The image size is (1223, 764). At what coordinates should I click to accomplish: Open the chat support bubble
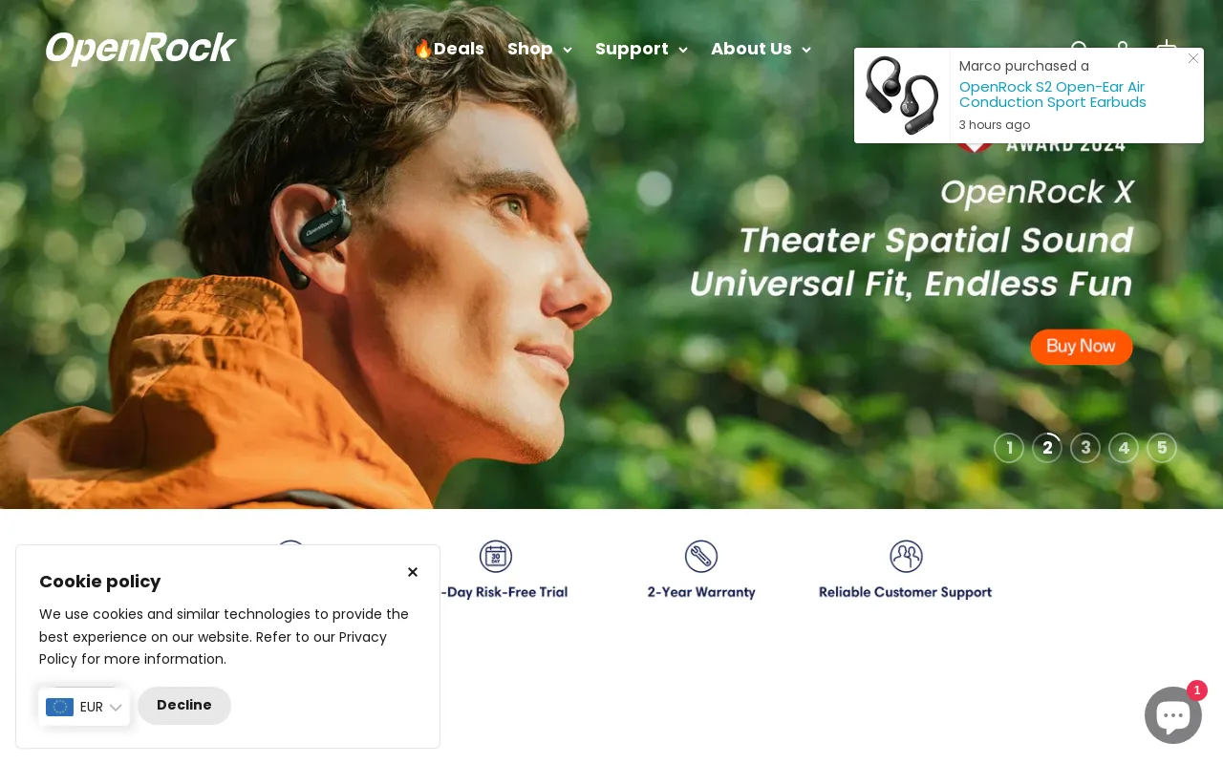[1173, 715]
